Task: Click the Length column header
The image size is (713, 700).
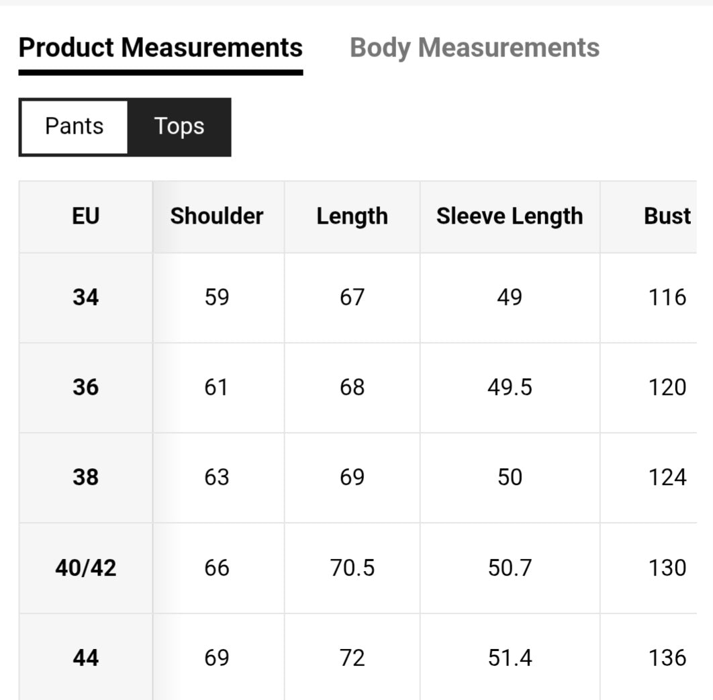Action: click(x=352, y=216)
